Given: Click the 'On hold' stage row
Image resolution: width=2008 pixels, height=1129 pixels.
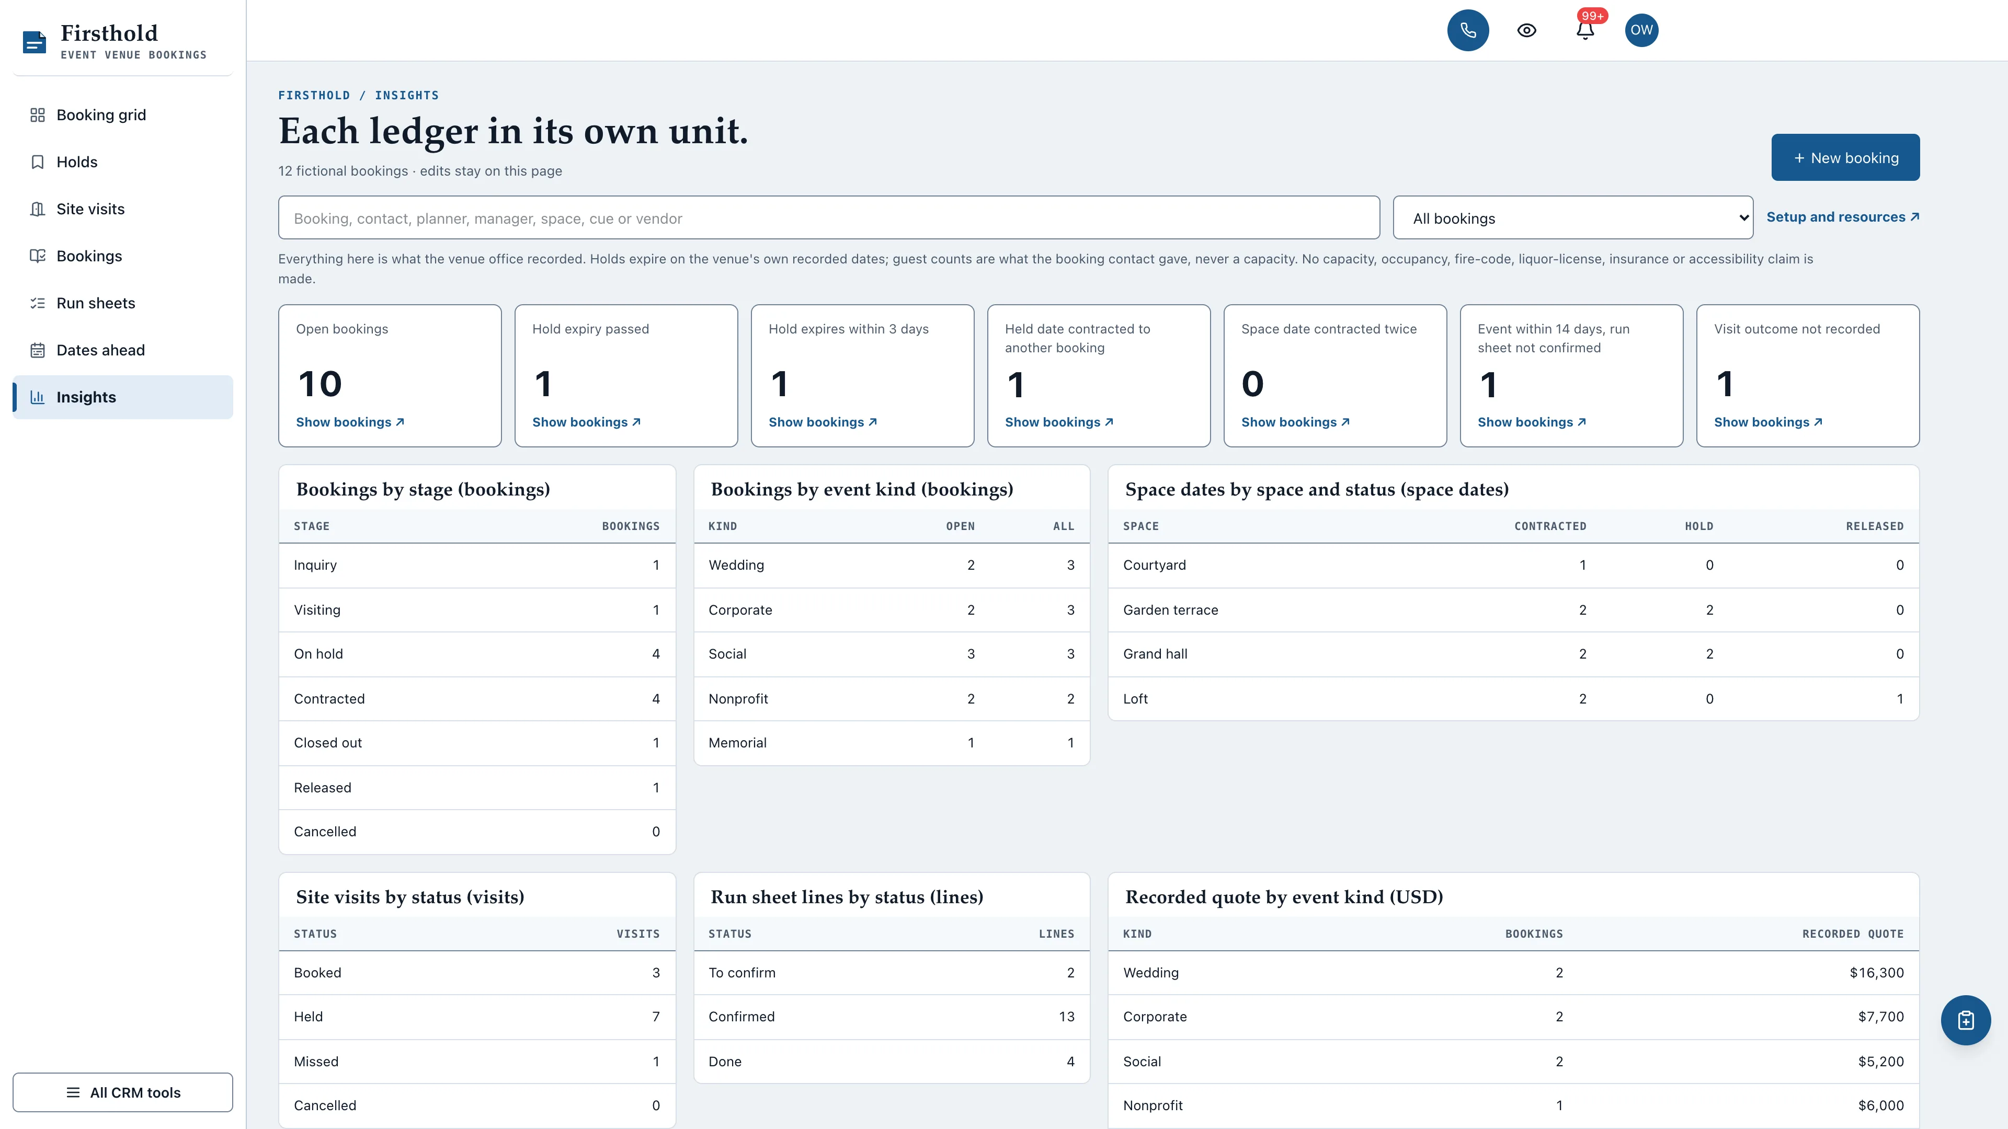Looking at the screenshot, I should (477, 654).
